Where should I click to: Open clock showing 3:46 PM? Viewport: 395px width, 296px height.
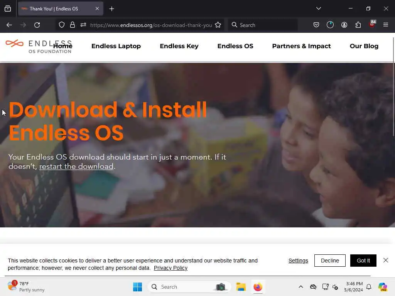tap(353, 287)
